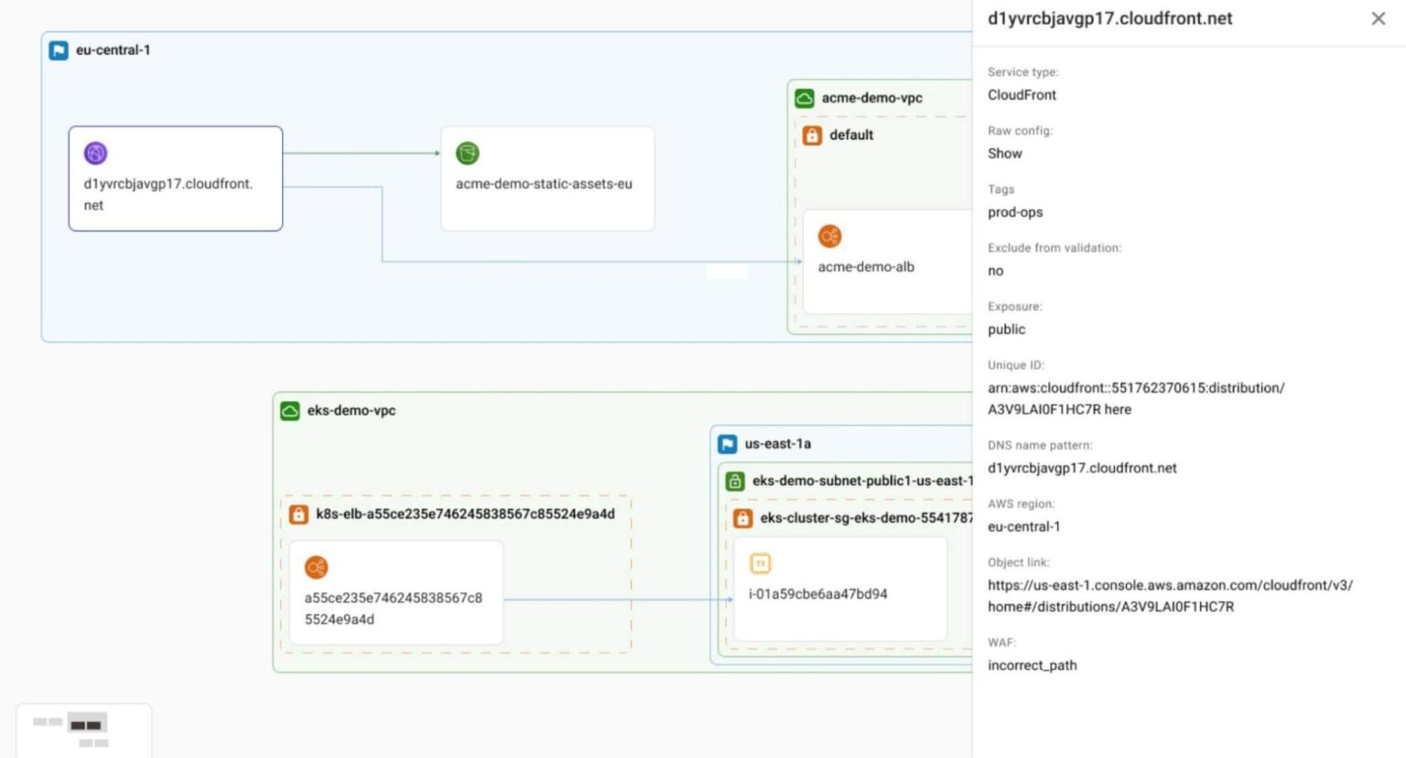This screenshot has width=1406, height=758.
Task: Click the us-east-1a availability zone flag icon
Action: point(728,444)
